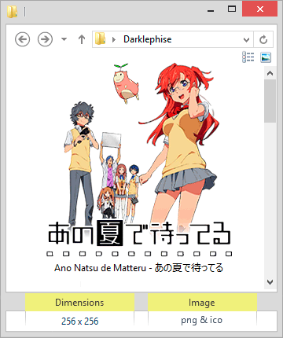Select the Darklephise path text
The height and width of the screenshot is (338, 283).
(x=148, y=39)
